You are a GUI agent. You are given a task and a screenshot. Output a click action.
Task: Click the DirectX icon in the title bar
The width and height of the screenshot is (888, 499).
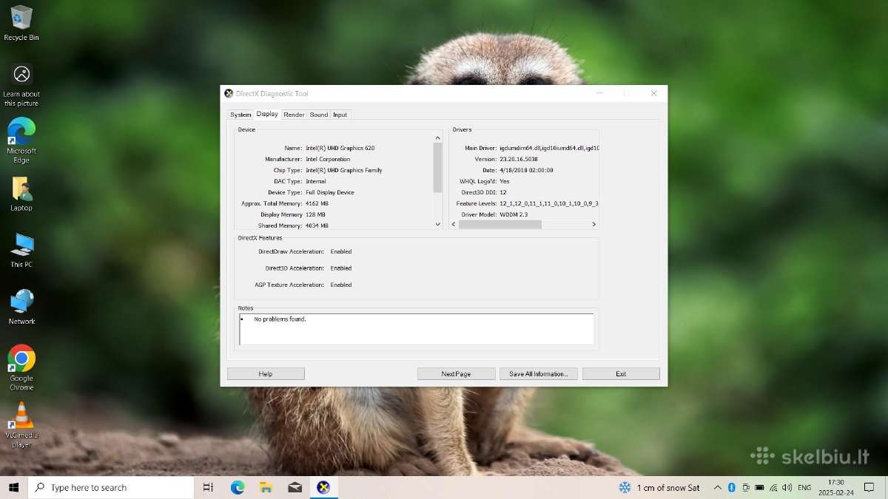(229, 94)
